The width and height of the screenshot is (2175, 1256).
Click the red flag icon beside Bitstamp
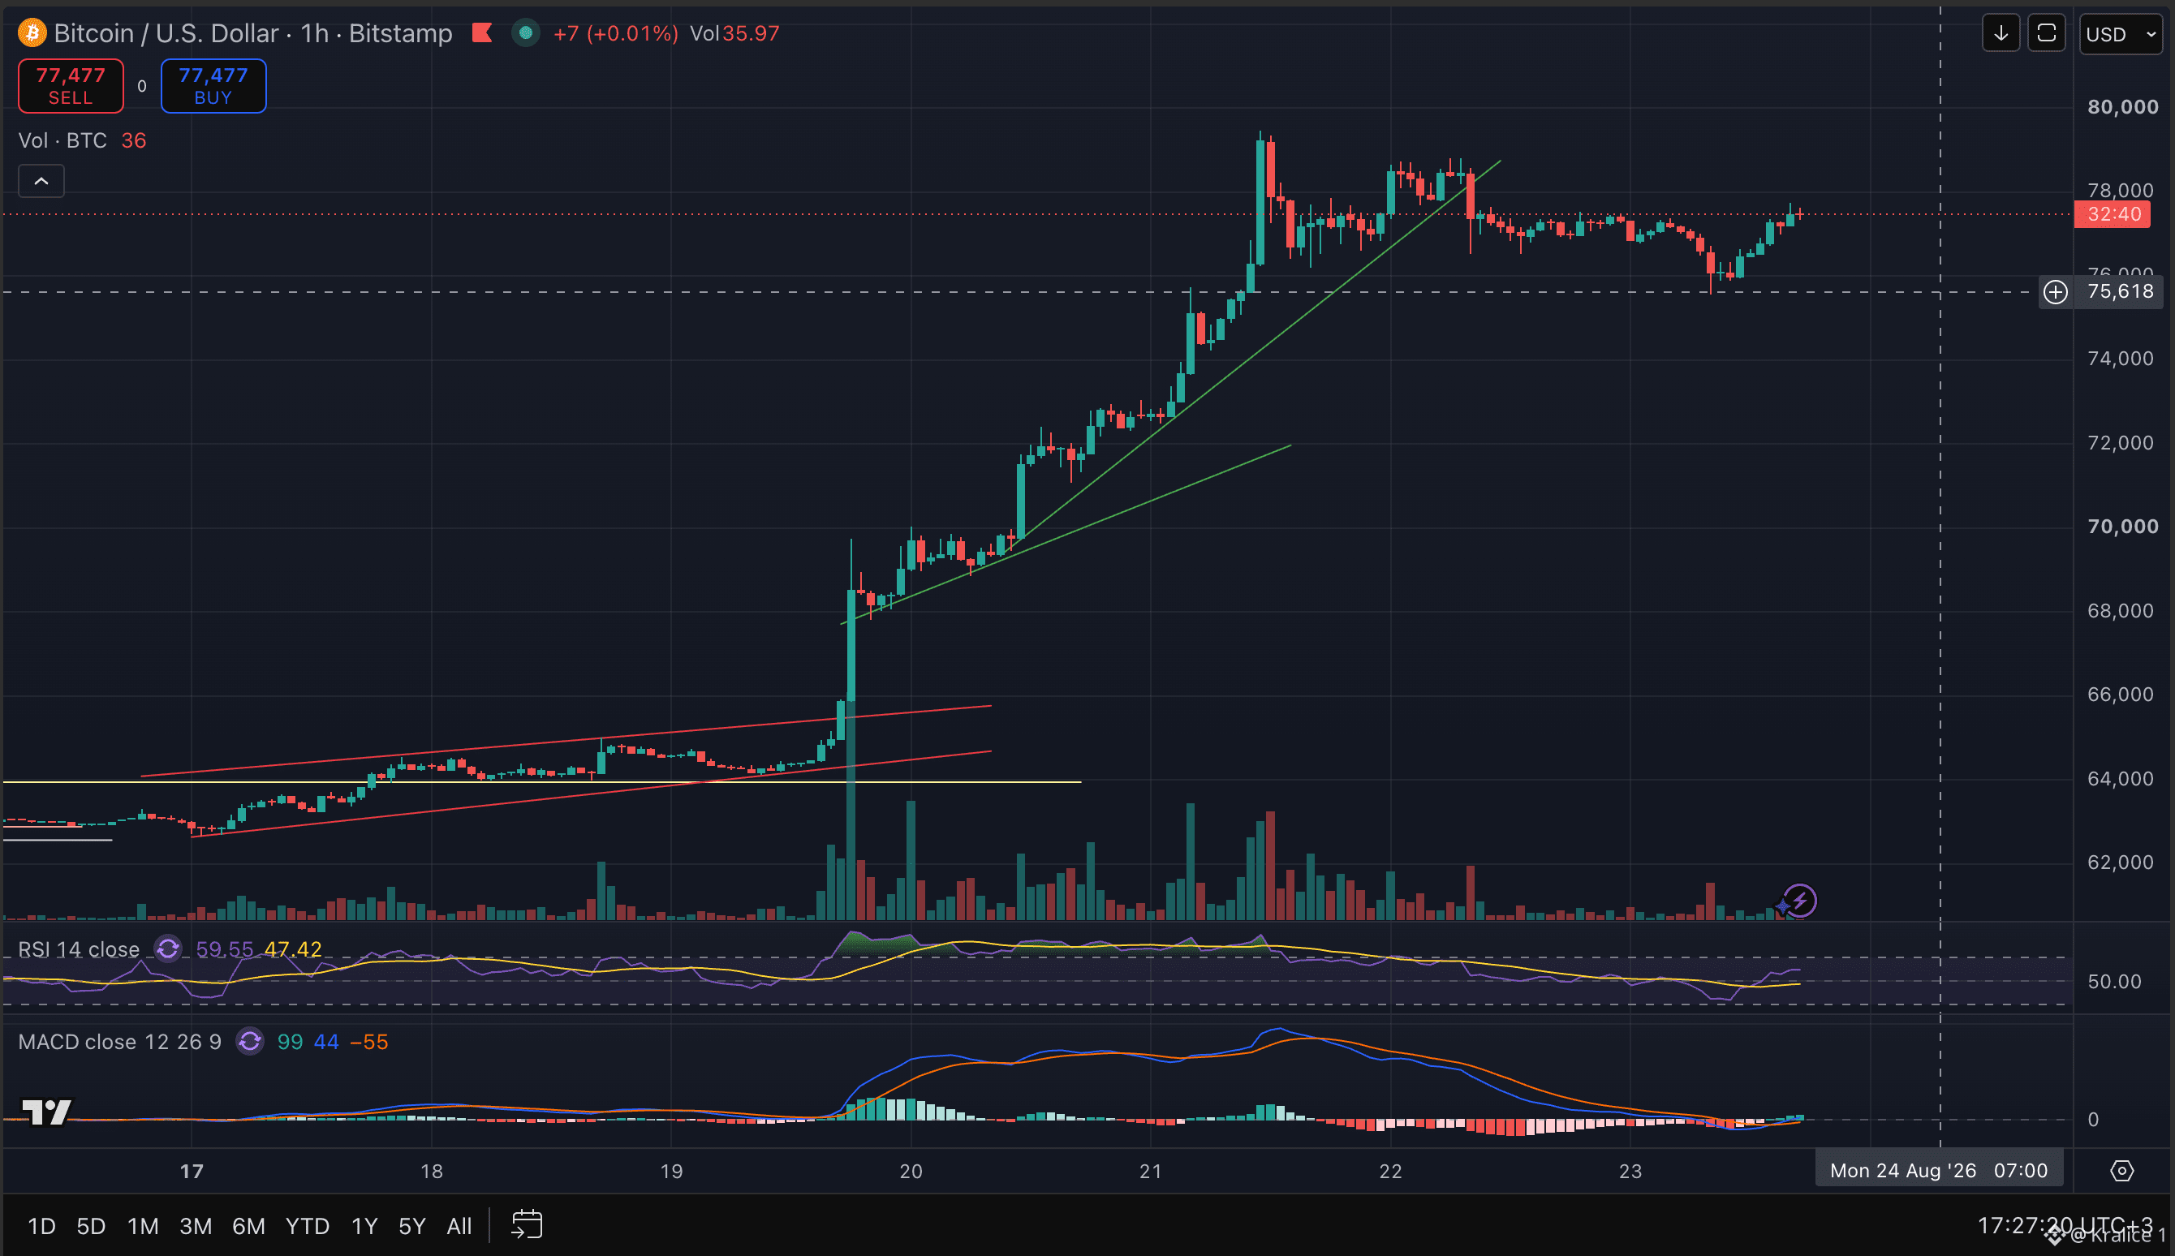pos(481,32)
